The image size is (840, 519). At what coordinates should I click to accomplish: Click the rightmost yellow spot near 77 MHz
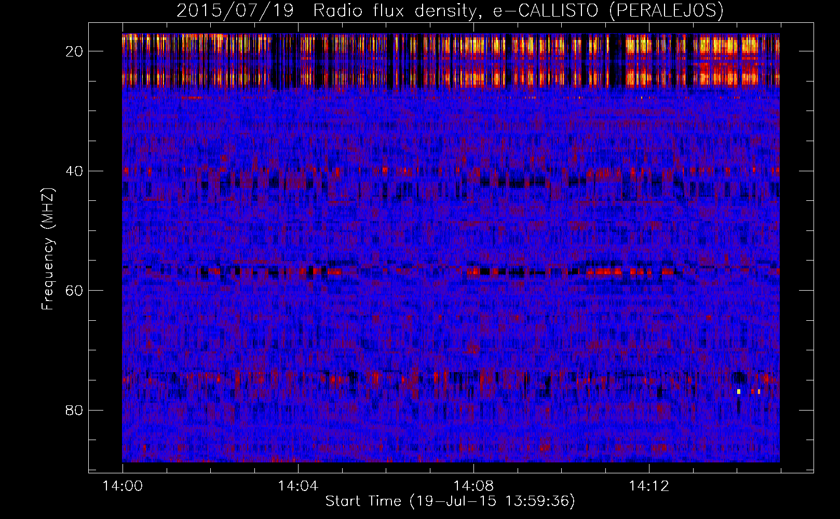(758, 391)
